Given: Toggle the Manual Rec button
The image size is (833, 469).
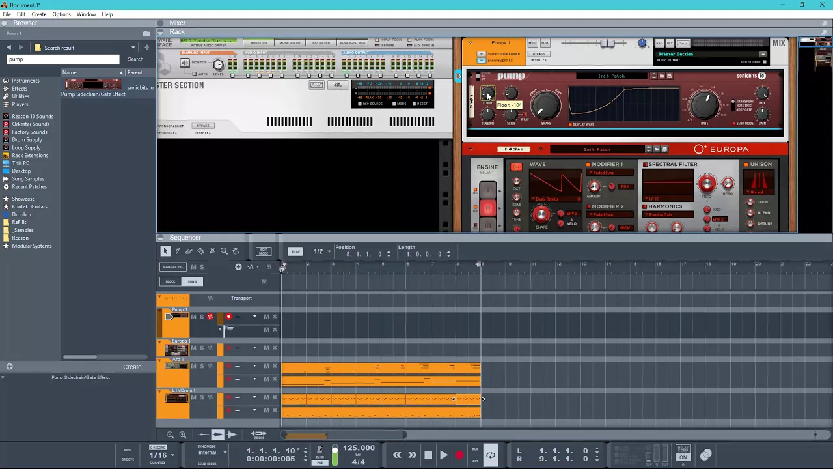Looking at the screenshot, I should point(173,267).
